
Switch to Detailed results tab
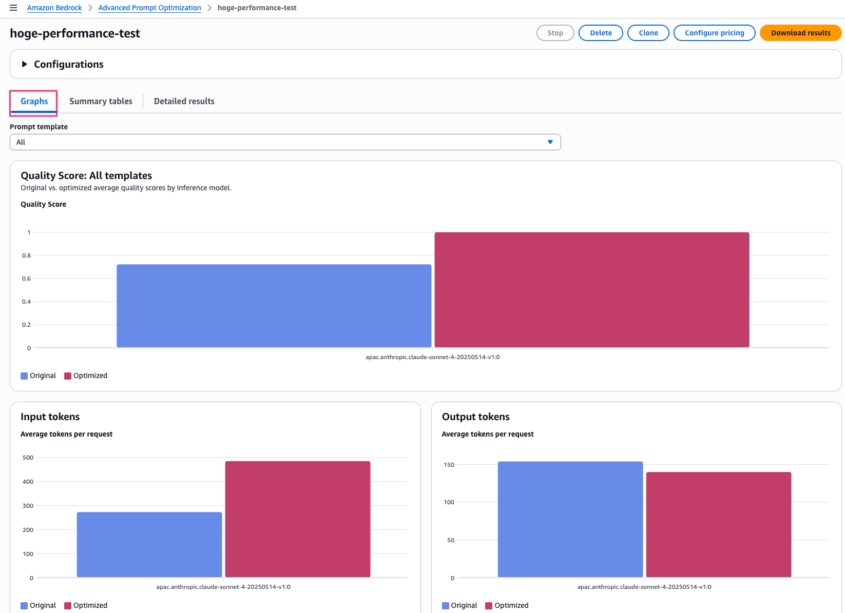click(x=184, y=102)
